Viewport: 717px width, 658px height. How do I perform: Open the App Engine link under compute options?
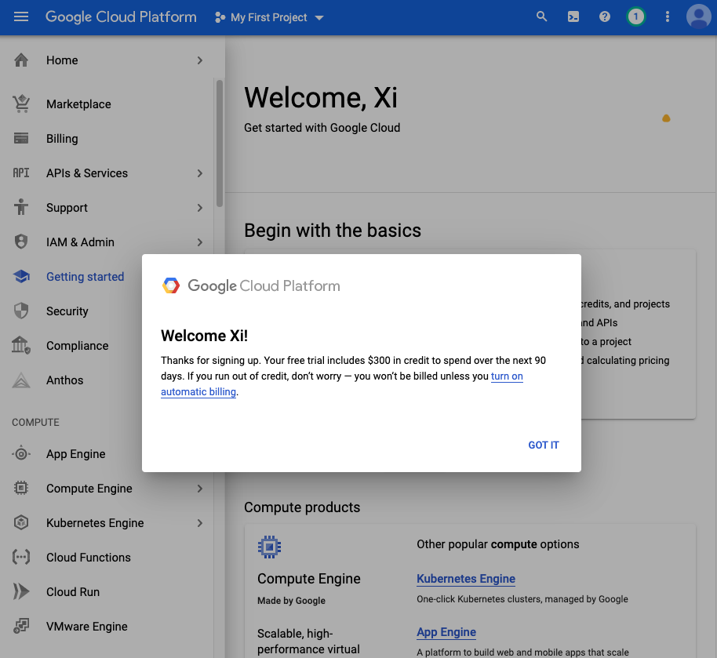[446, 632]
